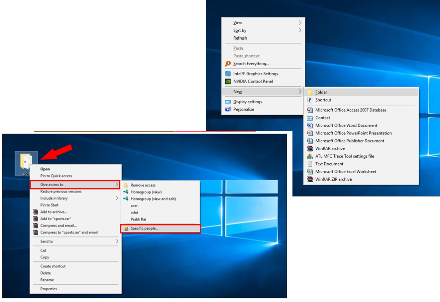Image resolution: width=440 pixels, height=302 pixels.
Task: Select the Microsoft Office Excel Worksheet icon
Action: pos(310,171)
